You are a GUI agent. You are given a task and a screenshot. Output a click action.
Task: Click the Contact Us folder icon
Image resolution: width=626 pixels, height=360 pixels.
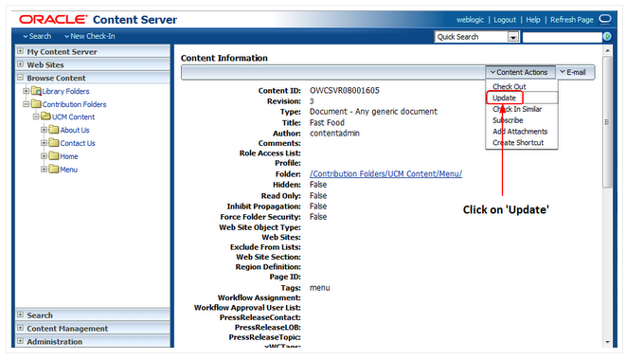point(54,143)
